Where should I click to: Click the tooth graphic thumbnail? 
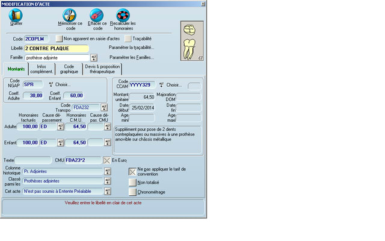[x=192, y=41]
